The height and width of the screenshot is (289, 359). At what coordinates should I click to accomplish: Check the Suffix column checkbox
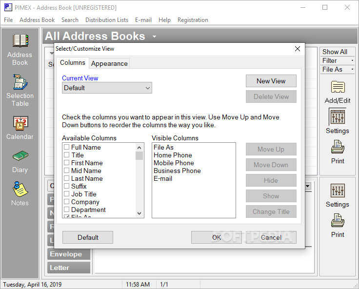[66, 186]
